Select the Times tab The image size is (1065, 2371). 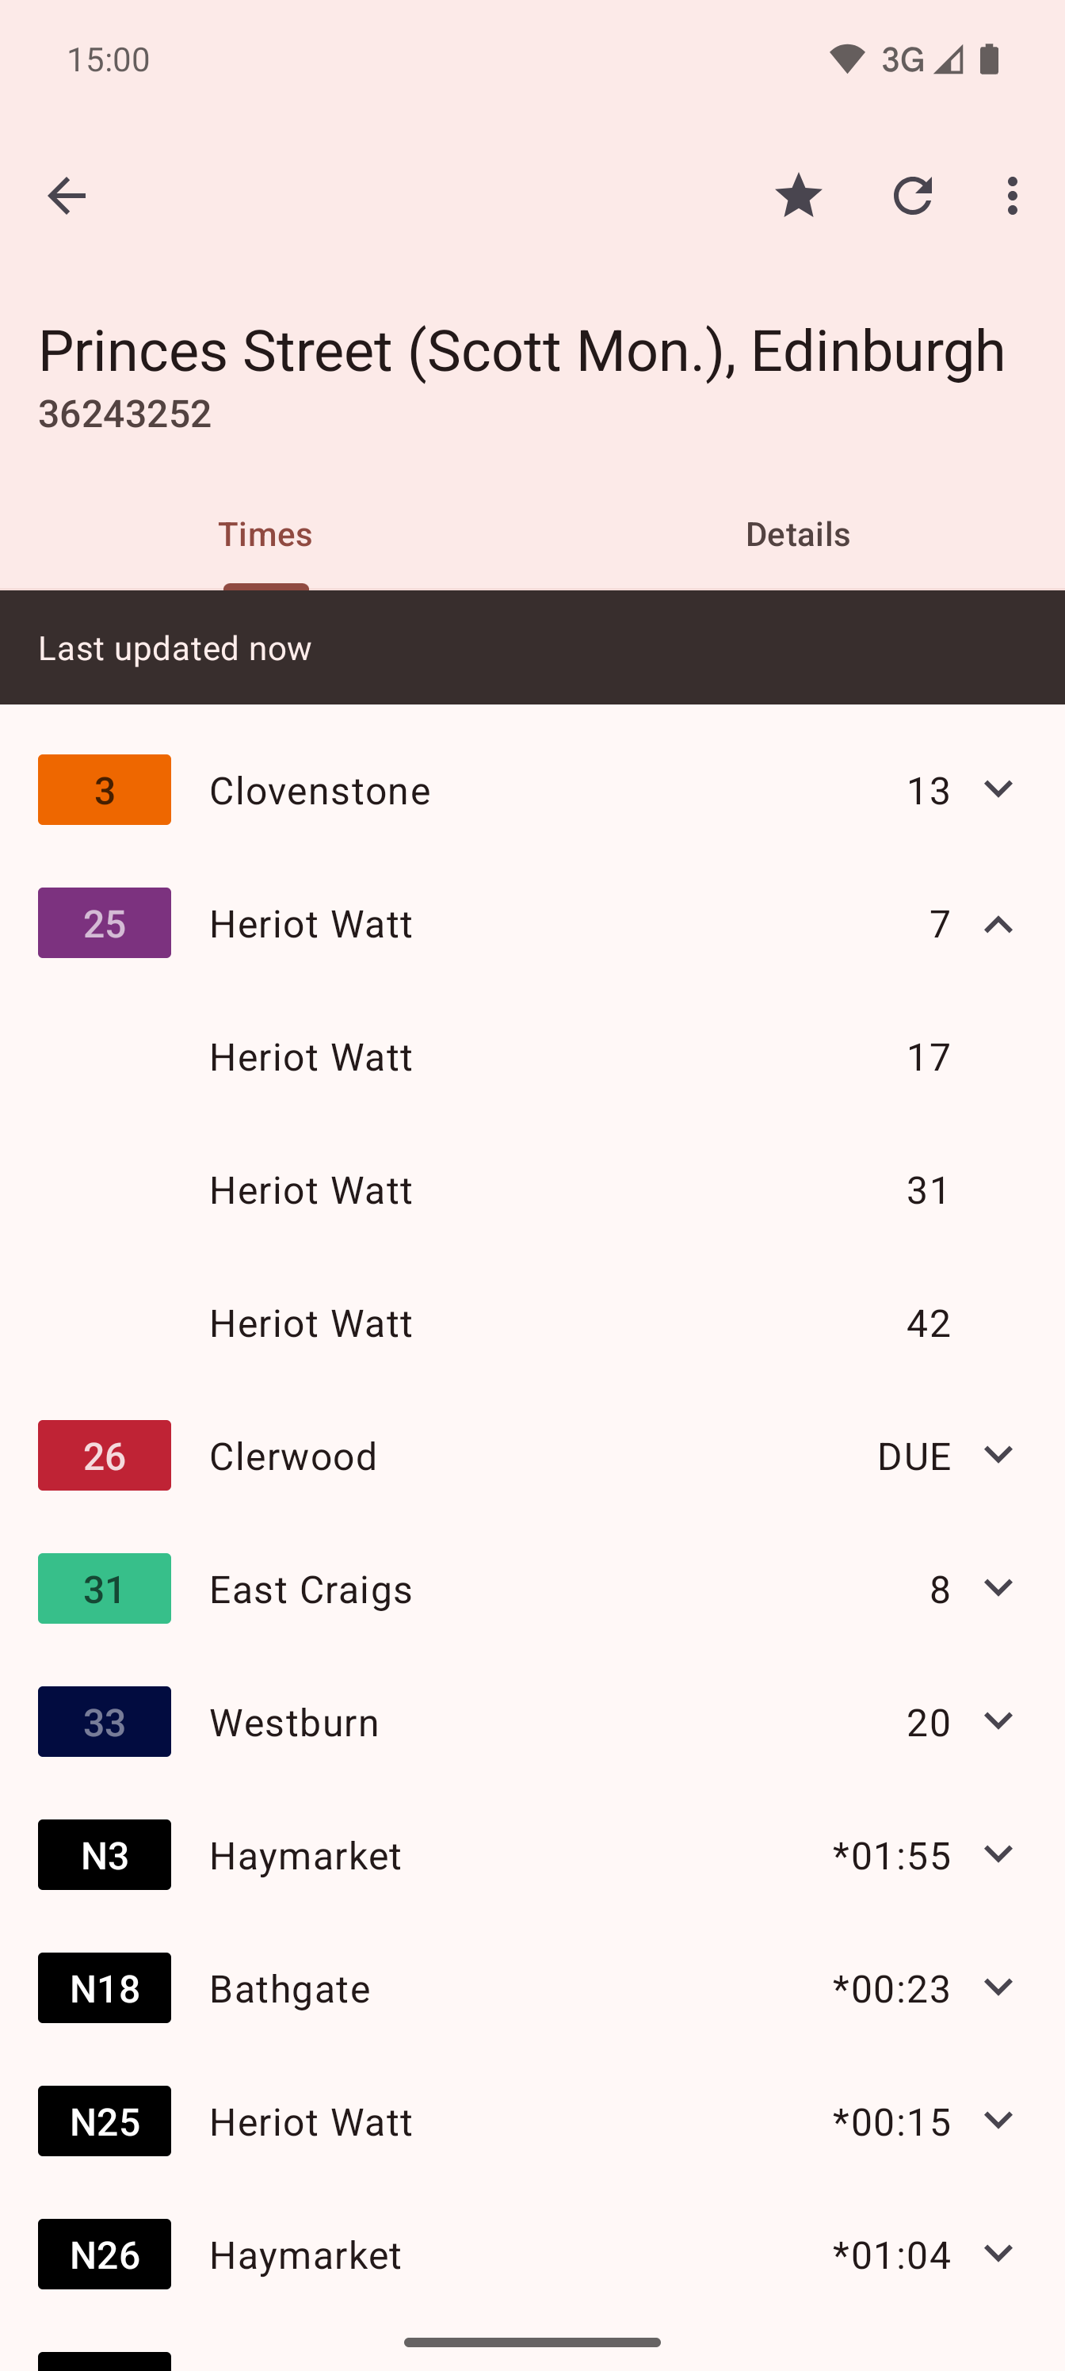click(x=265, y=535)
